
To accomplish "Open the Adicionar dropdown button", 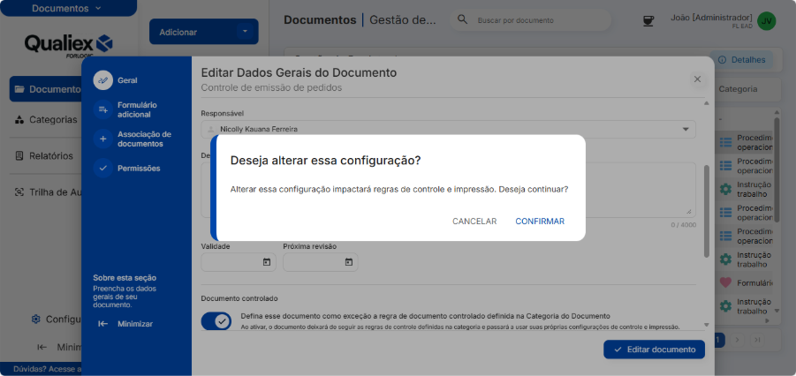I will point(203,32).
